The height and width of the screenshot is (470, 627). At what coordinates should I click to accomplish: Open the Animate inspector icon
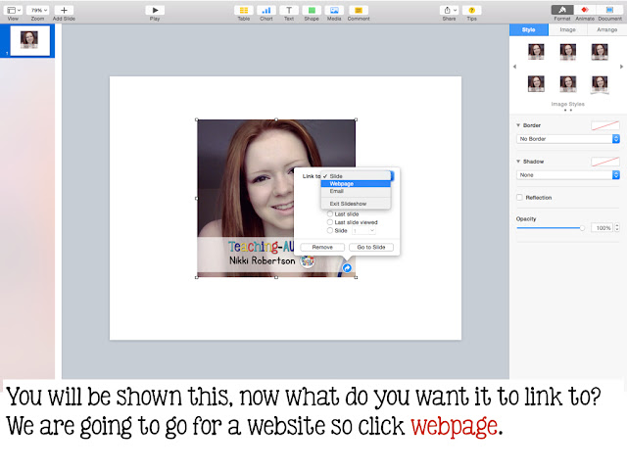(x=585, y=10)
